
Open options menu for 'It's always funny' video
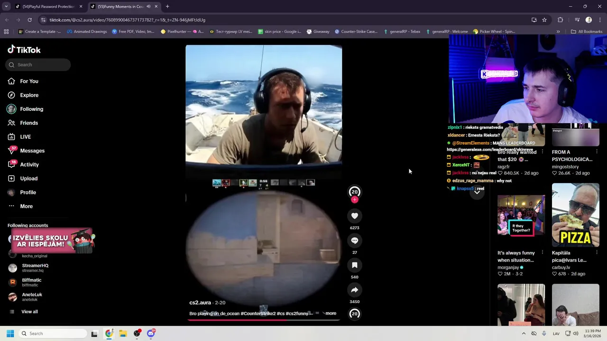(x=542, y=253)
